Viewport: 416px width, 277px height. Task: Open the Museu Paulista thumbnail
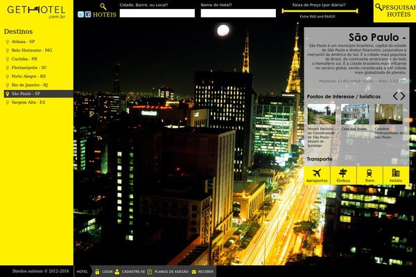click(321, 114)
